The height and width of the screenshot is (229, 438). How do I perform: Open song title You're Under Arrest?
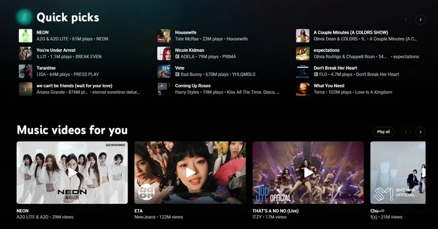coord(56,51)
